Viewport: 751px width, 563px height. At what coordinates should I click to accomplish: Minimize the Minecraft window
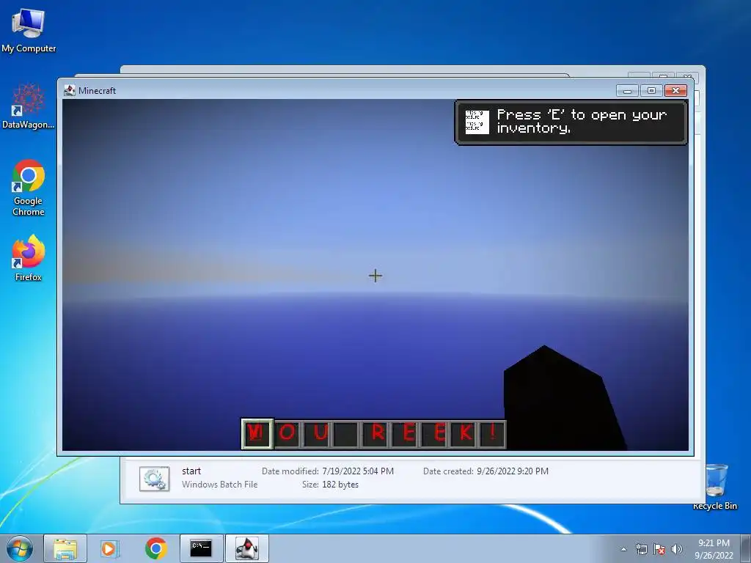[x=628, y=90]
